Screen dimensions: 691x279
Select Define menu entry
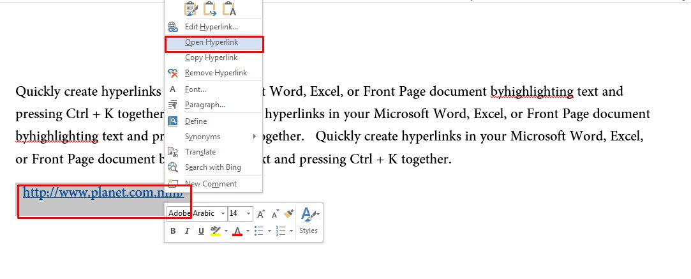pyautogui.click(x=214, y=121)
